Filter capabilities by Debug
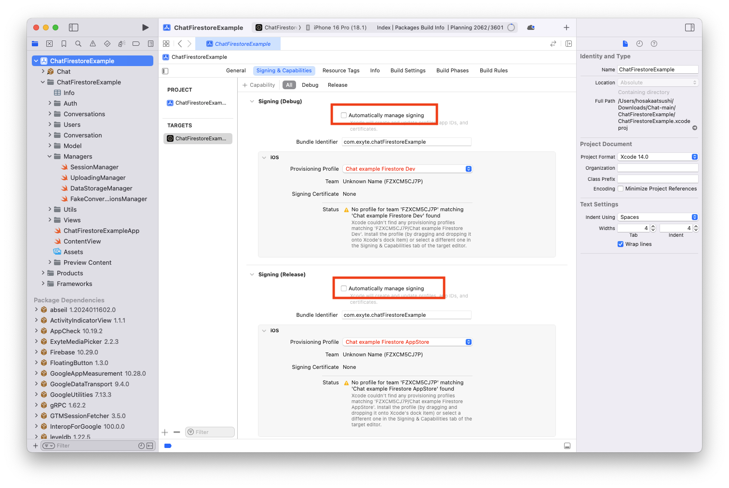The image size is (729, 488). pyautogui.click(x=310, y=85)
